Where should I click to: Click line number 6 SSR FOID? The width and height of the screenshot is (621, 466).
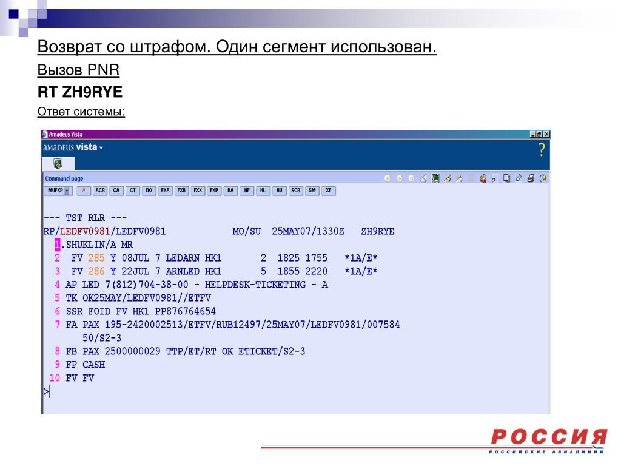[58, 311]
